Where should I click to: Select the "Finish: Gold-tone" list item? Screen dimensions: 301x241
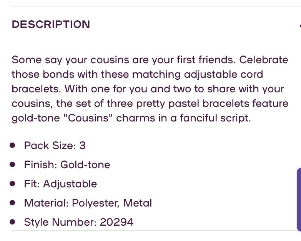pyautogui.click(x=67, y=165)
